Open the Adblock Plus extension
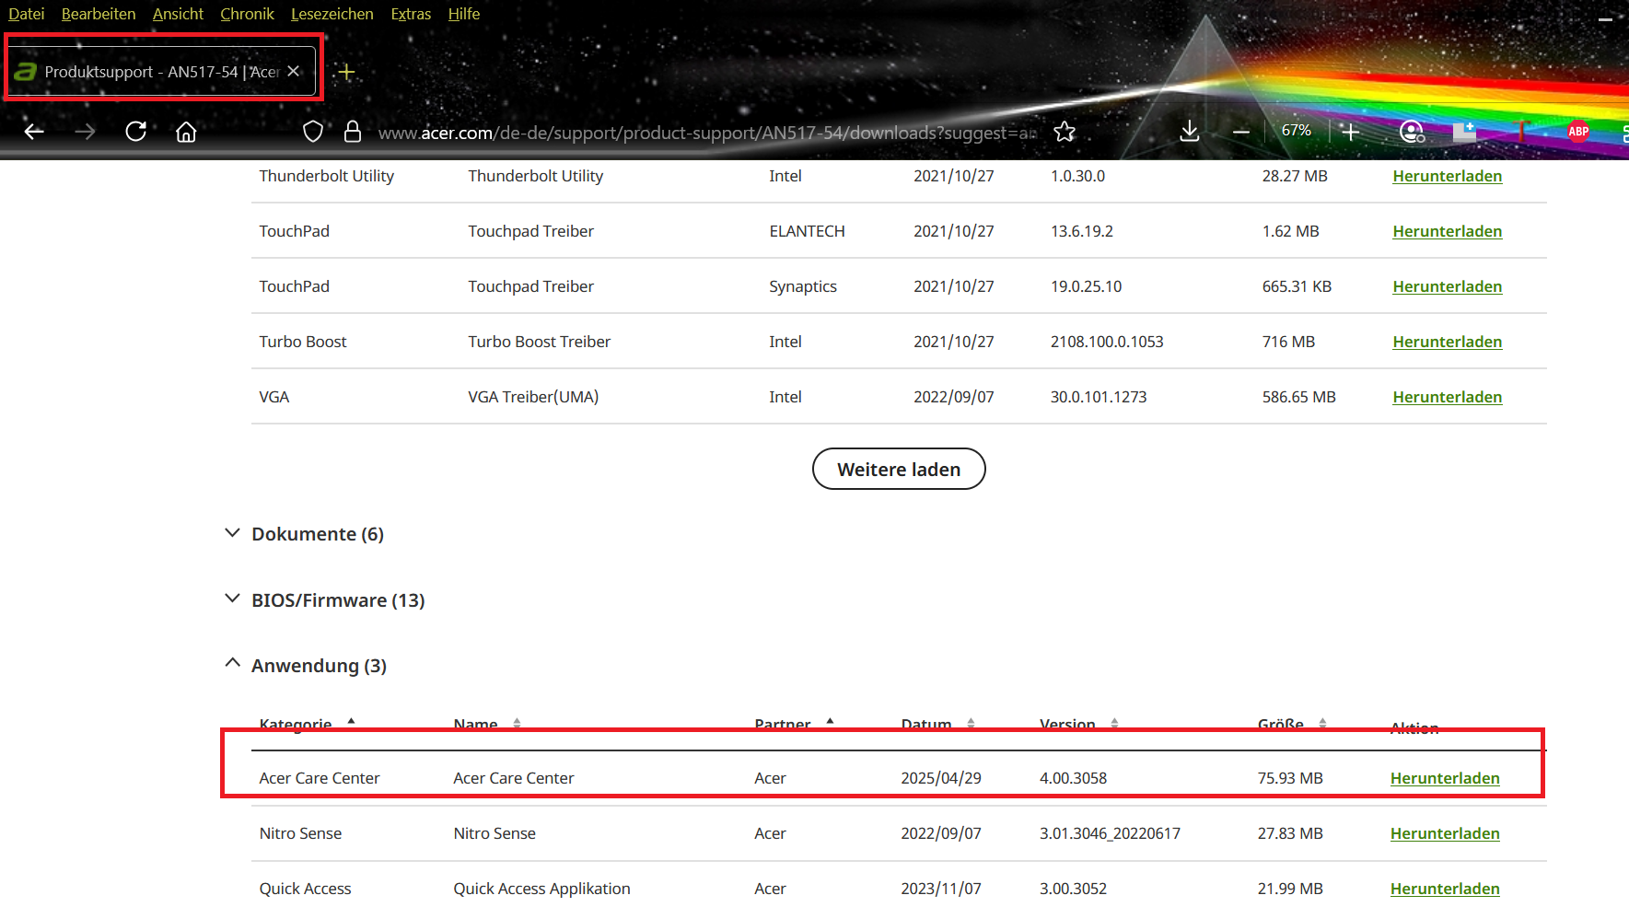 (1578, 132)
